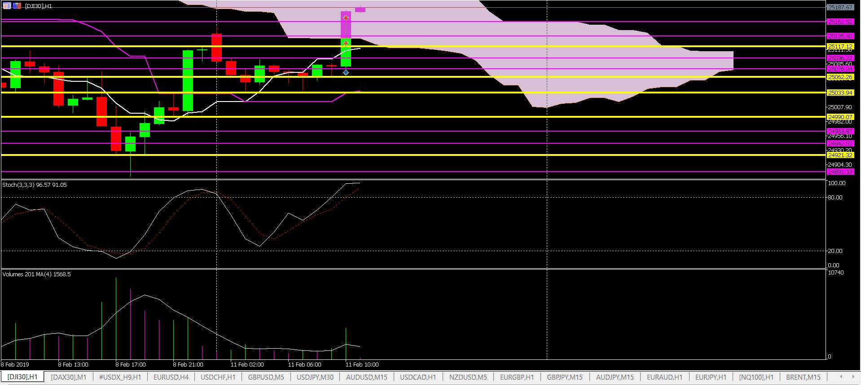Select the USDJPY,M30 chart tab
This screenshot has height=385, width=861.
pyautogui.click(x=315, y=377)
